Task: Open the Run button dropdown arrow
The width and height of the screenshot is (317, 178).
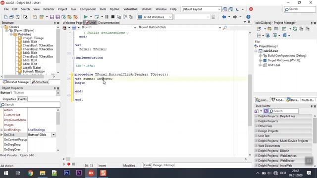Action: coord(91,17)
